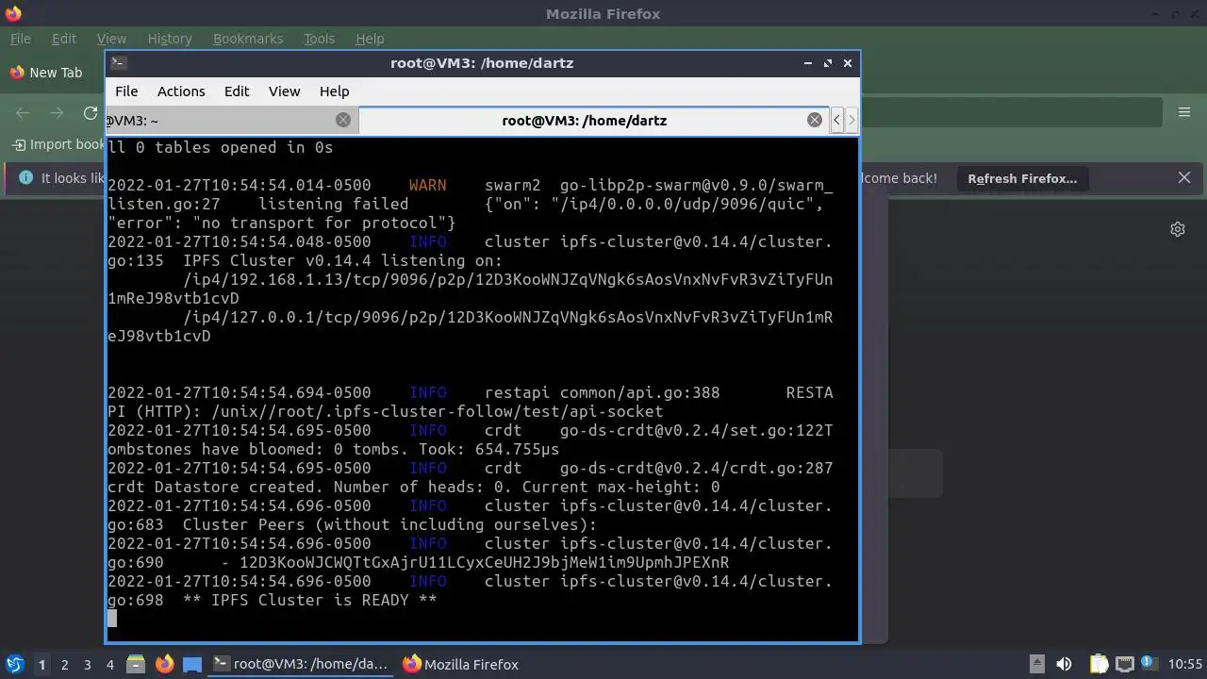Screen dimensions: 1207x679
Task: Open the terminal View menu
Action: click(x=284, y=91)
